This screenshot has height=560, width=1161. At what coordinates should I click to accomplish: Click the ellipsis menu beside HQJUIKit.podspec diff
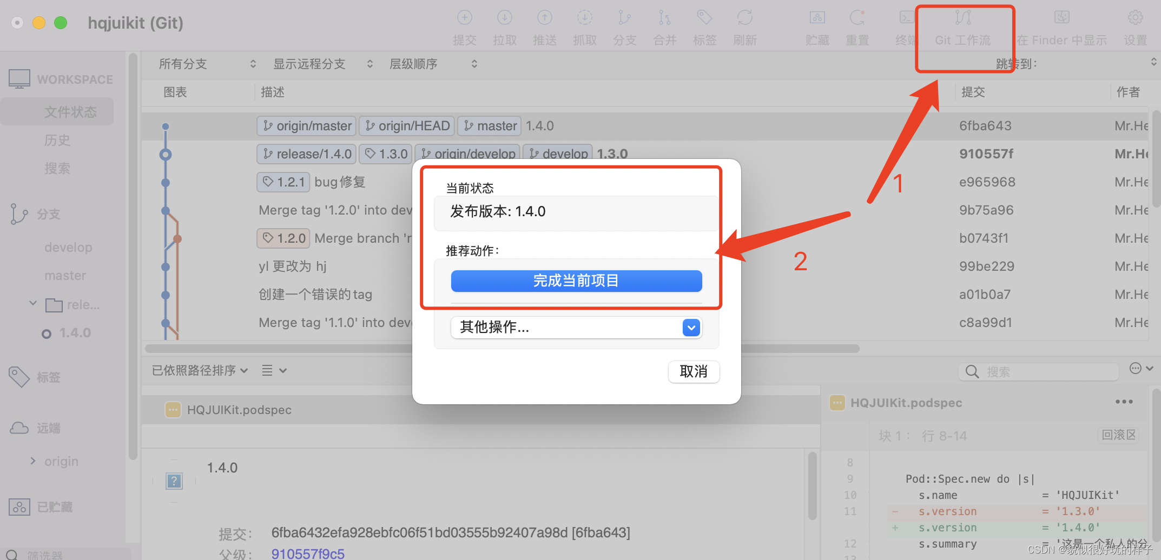click(1124, 402)
